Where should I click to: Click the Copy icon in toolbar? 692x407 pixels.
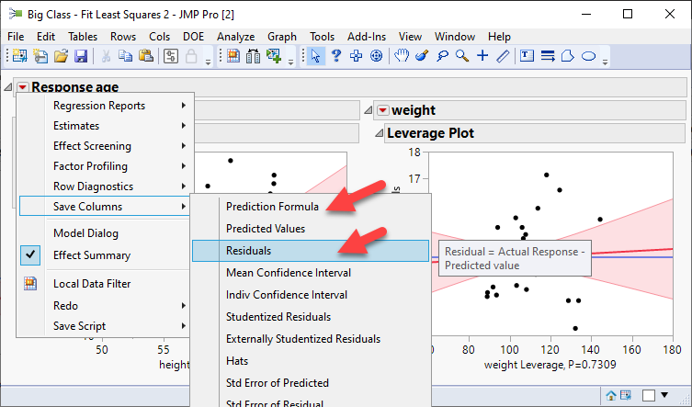click(x=126, y=56)
